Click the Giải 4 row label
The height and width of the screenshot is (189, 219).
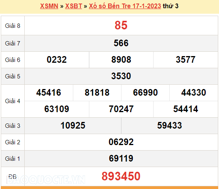13,101
